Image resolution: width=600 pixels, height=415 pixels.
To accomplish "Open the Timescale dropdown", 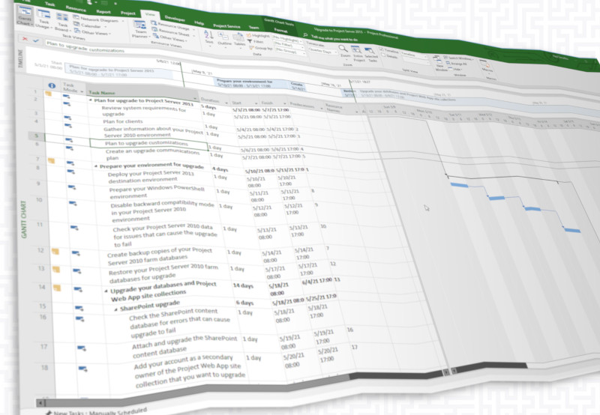I will point(322,51).
